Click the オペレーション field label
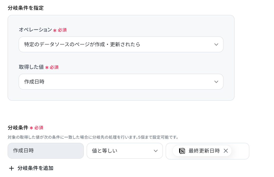Viewport: 274px width, 177px height. (x=35, y=30)
